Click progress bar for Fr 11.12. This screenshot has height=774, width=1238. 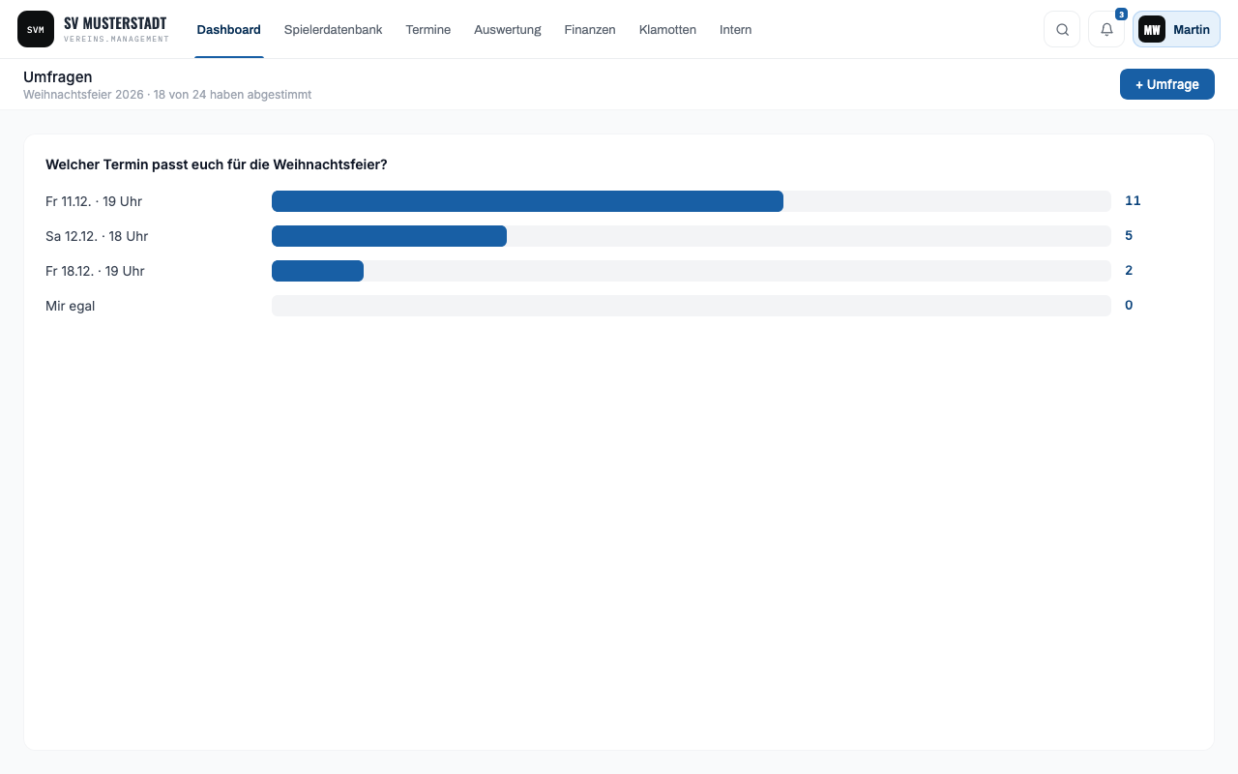(692, 201)
